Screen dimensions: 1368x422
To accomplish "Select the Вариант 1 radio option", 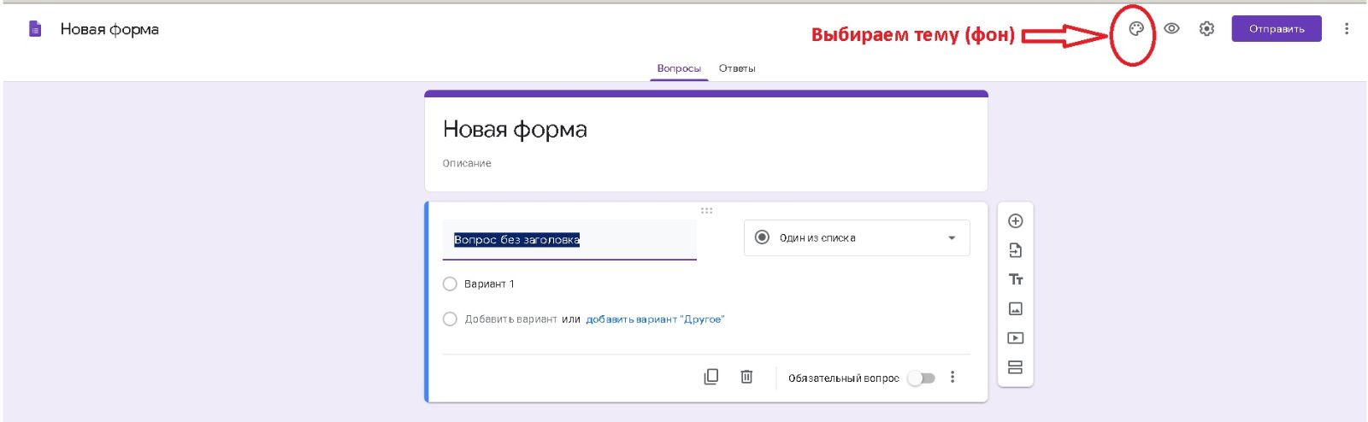I will (450, 284).
